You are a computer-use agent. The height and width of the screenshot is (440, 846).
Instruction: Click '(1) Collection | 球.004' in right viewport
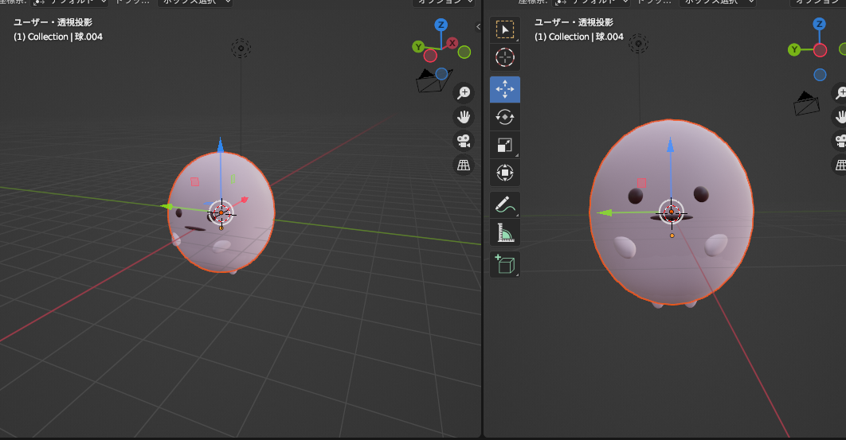click(579, 37)
